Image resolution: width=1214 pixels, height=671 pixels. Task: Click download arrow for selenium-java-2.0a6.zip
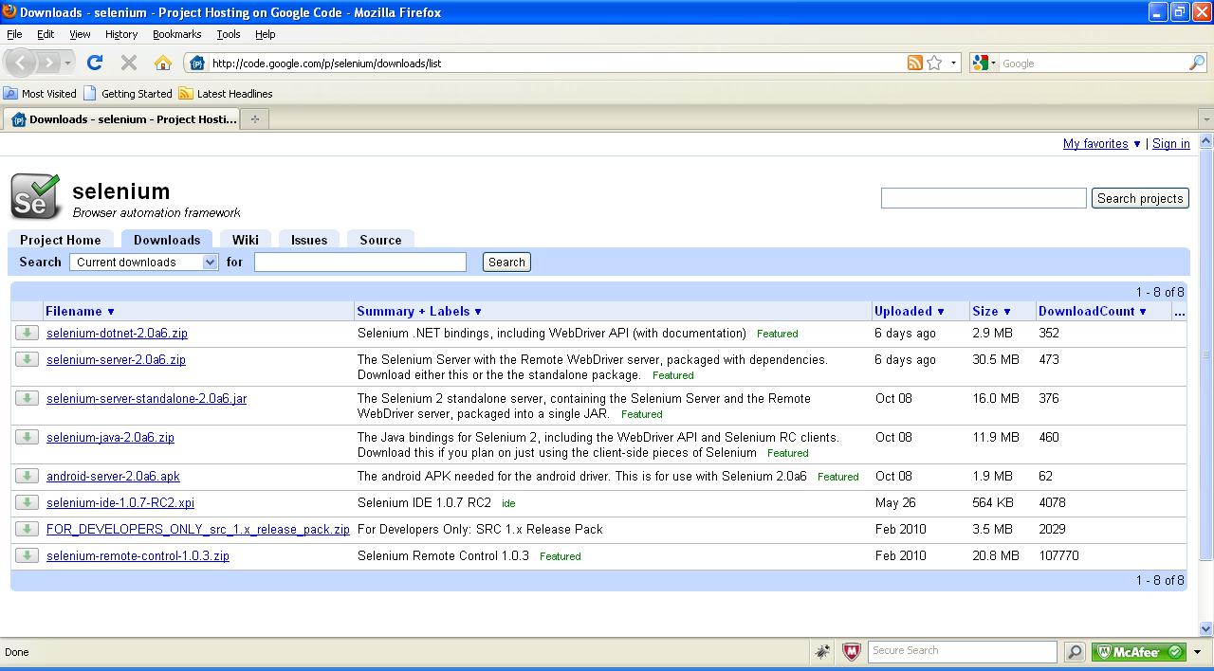[x=27, y=437]
